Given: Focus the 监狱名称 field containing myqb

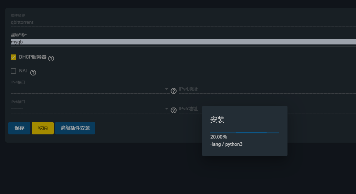Looking at the screenshot, I should (x=183, y=42).
